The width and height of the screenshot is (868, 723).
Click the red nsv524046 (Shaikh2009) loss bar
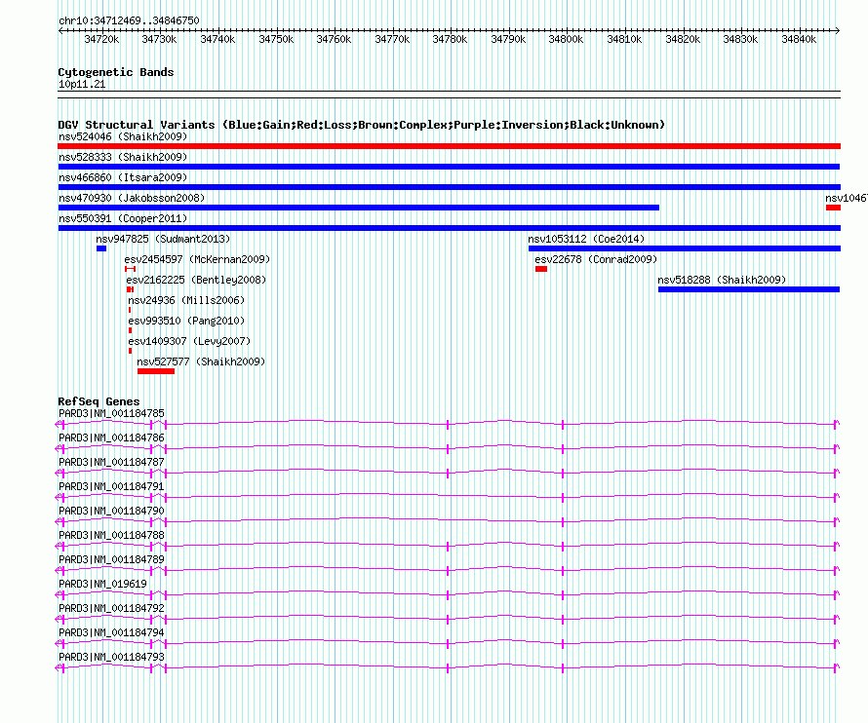click(449, 146)
